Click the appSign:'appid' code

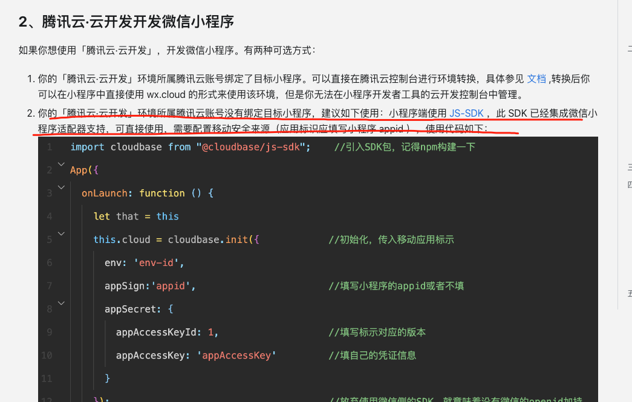(x=150, y=286)
